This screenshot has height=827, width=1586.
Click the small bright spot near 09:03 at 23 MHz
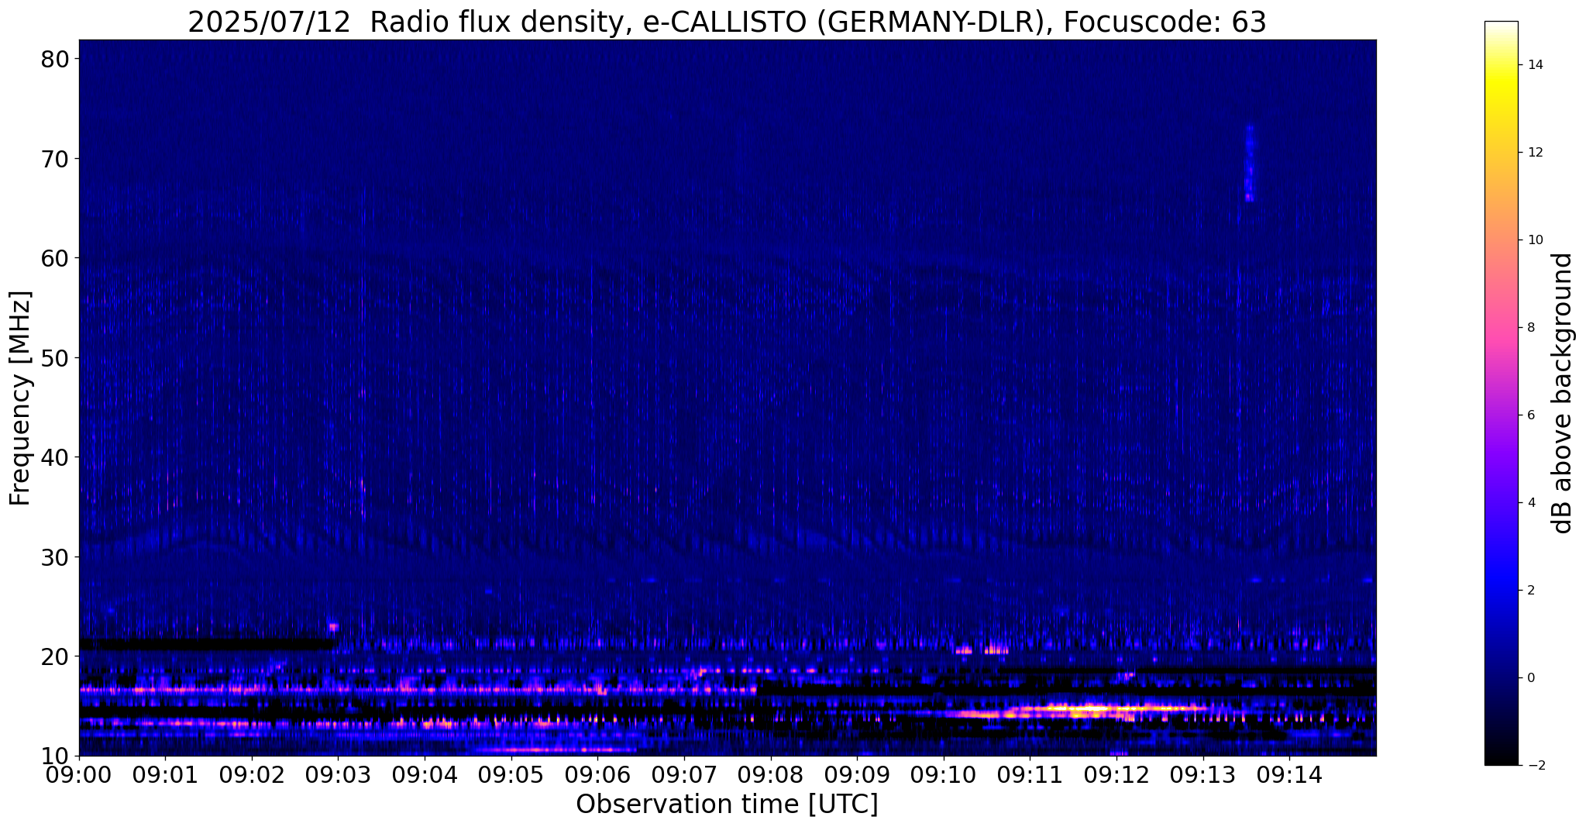click(x=333, y=626)
